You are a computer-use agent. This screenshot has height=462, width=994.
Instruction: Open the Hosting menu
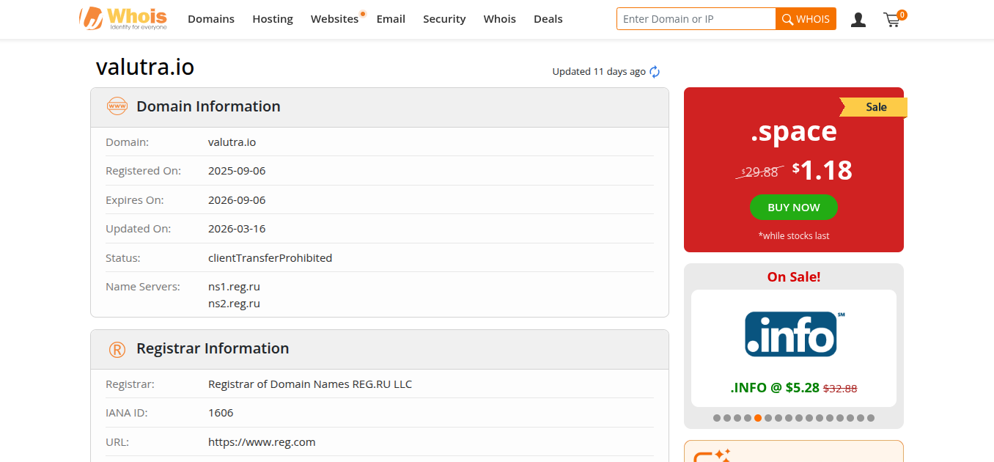point(273,19)
